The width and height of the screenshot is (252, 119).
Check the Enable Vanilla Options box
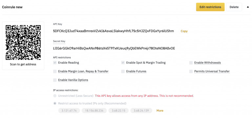(x=55, y=80)
